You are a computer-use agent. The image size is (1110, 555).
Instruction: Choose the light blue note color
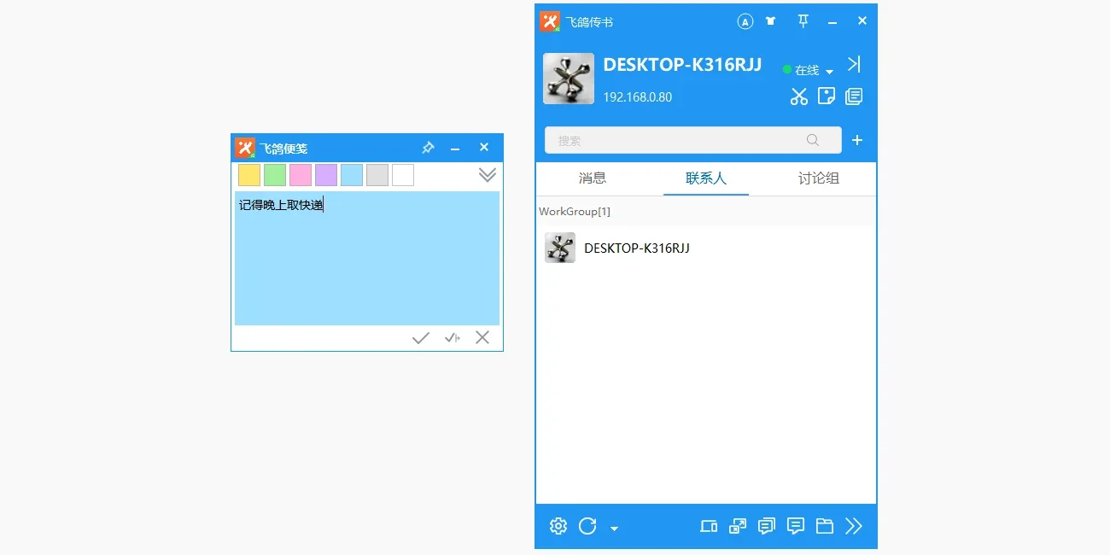tap(352, 175)
